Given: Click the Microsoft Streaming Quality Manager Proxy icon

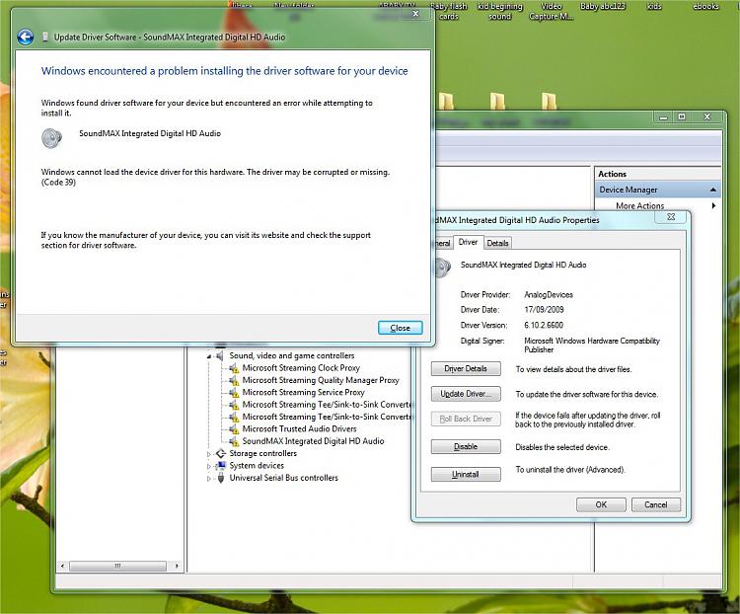Looking at the screenshot, I should coord(234,380).
